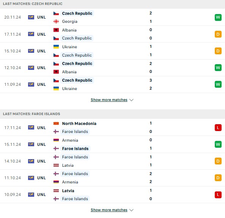Screen dimensions: 225x218
Task: Open Georgia team link
Action: click(69, 21)
